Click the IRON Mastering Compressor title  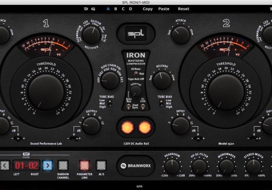(x=136, y=58)
